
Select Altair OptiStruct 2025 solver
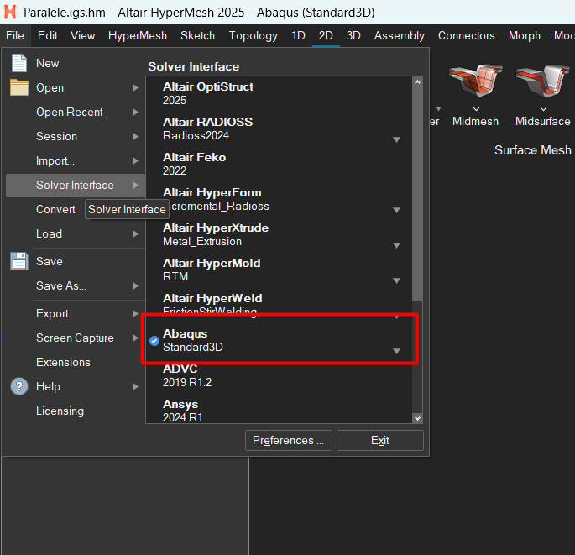coord(279,93)
